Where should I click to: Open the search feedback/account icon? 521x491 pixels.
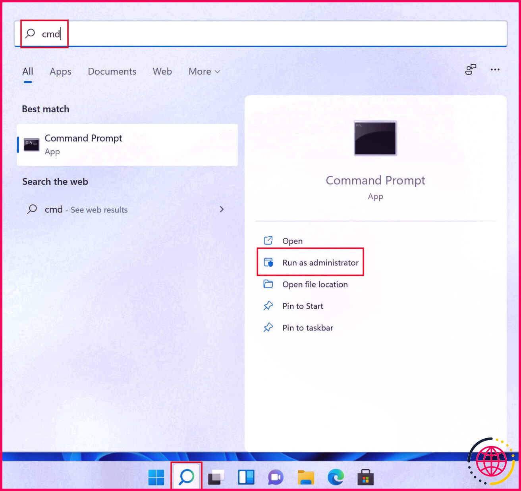click(x=471, y=70)
